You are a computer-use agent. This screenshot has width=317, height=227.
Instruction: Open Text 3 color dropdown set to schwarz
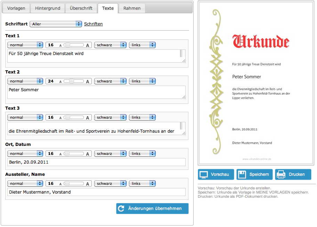tap(110, 117)
